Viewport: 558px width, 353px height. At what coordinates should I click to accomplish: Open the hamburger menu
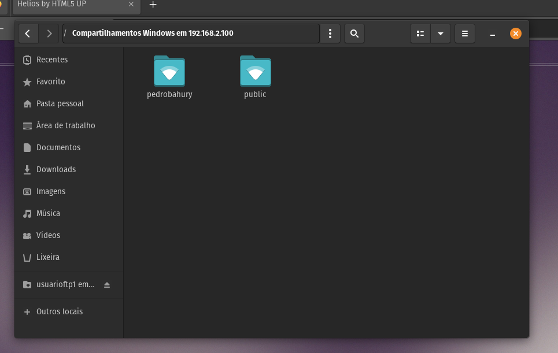(x=464, y=33)
